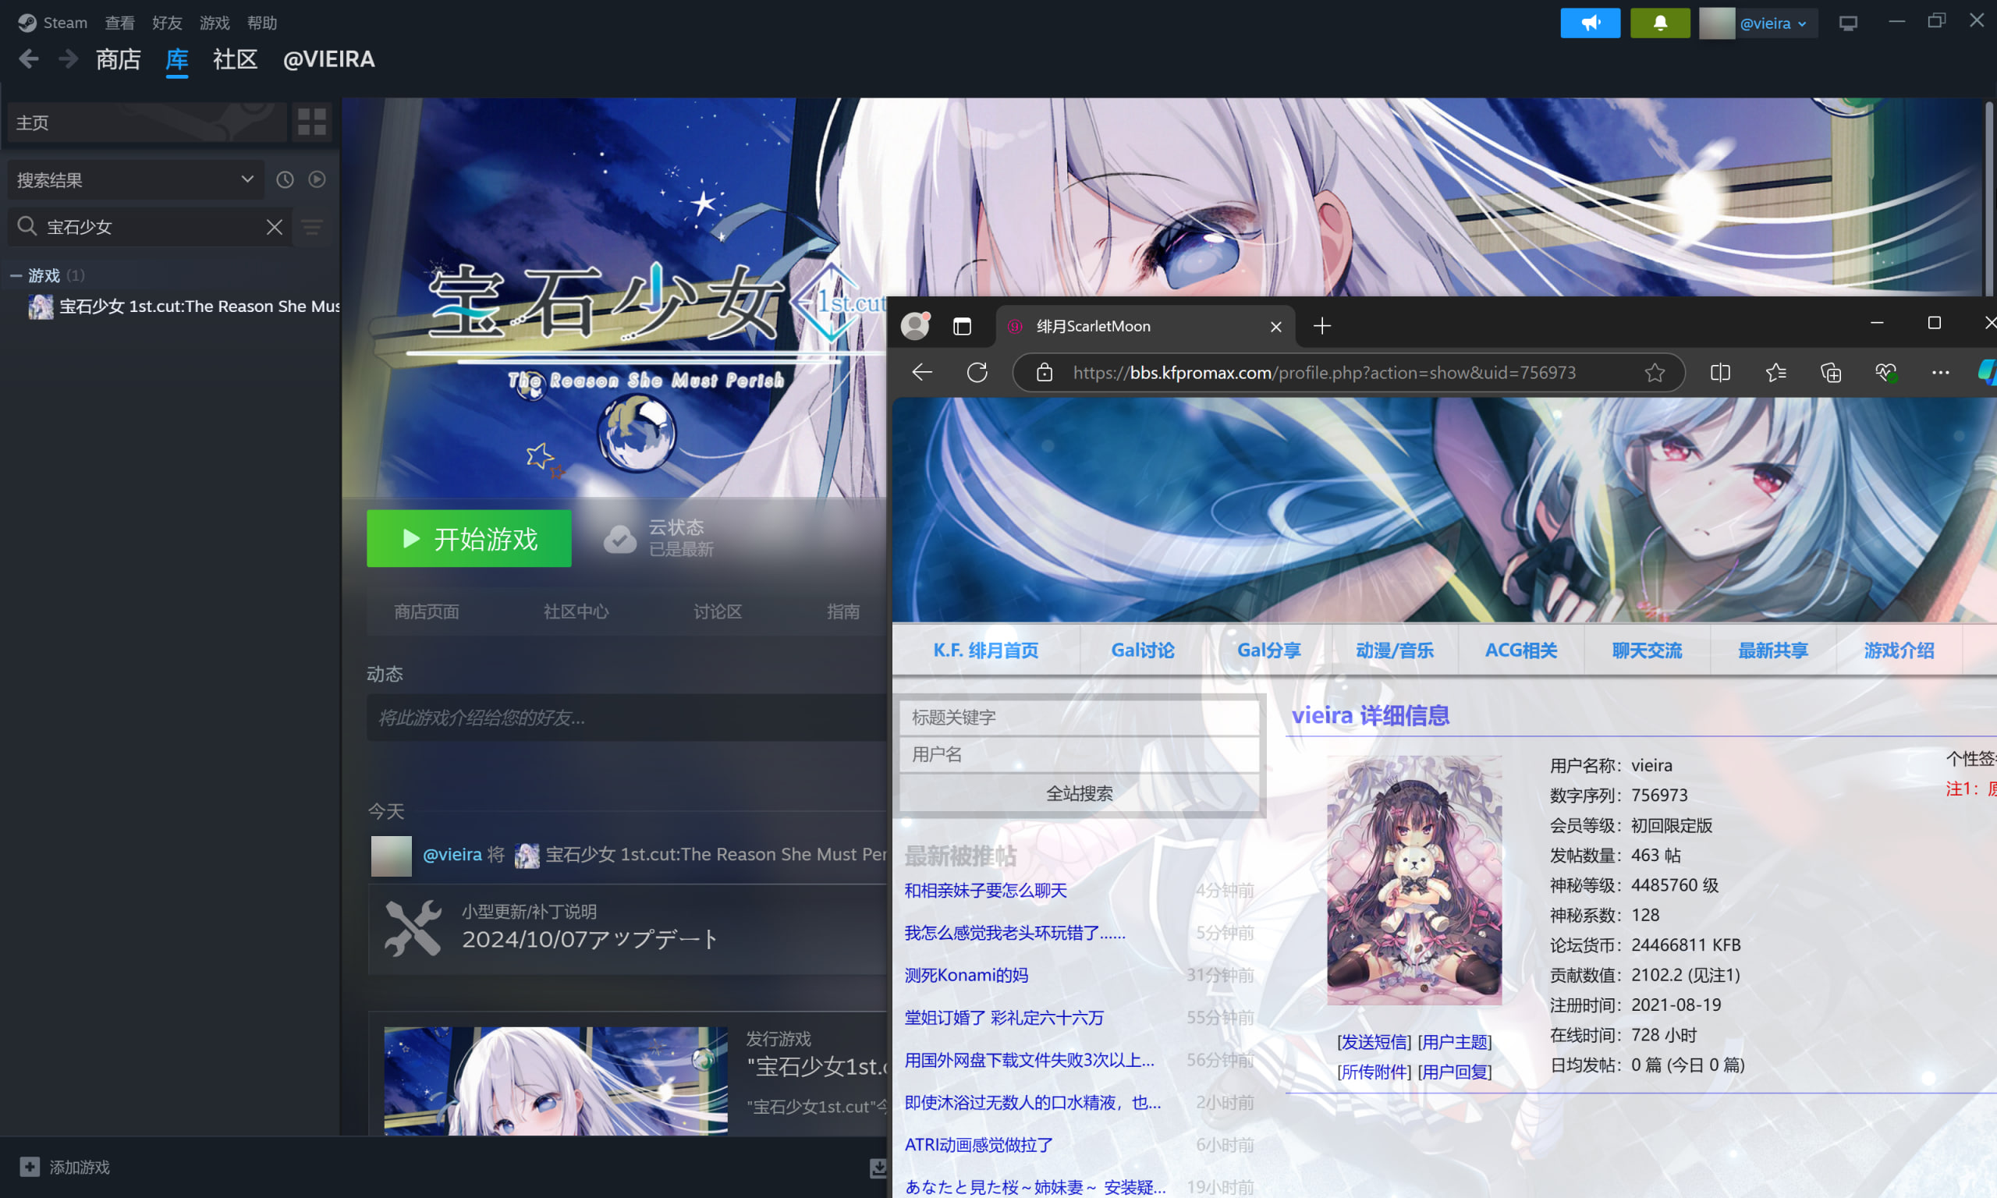The width and height of the screenshot is (1997, 1198).
Task: Select the Gal讨论 forum menu
Action: (1142, 650)
